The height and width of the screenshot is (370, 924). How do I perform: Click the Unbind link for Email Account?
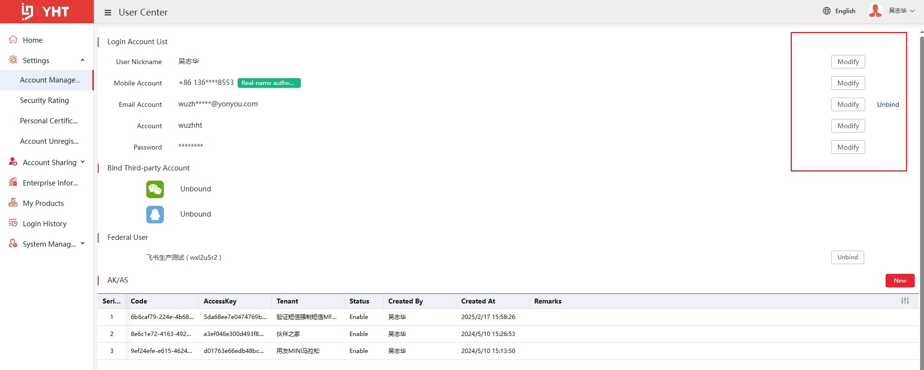pos(888,104)
